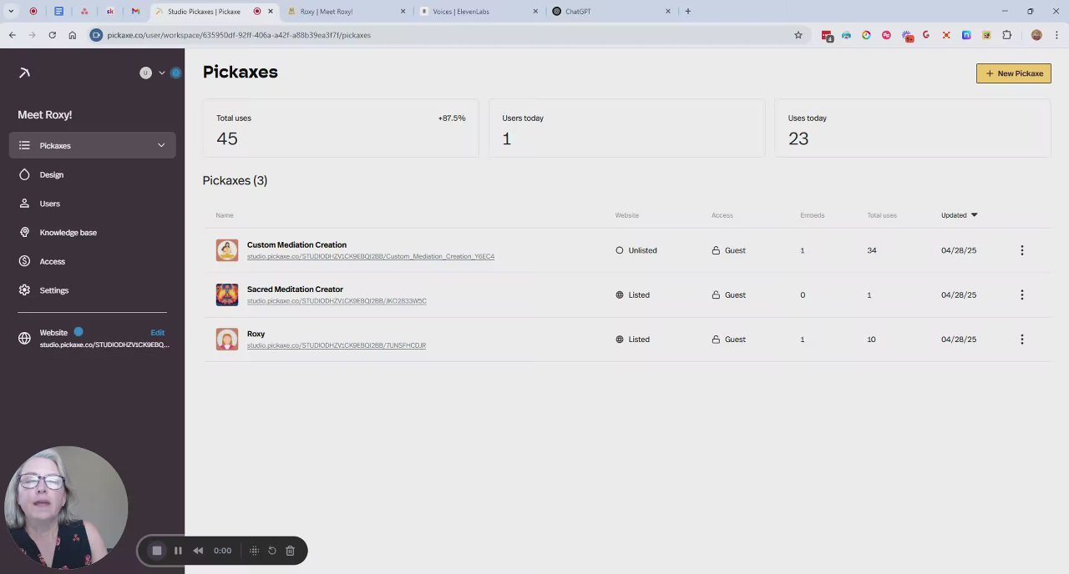Click Unlisted status for Custom Mediation Creation
Image resolution: width=1069 pixels, height=574 pixels.
point(636,250)
